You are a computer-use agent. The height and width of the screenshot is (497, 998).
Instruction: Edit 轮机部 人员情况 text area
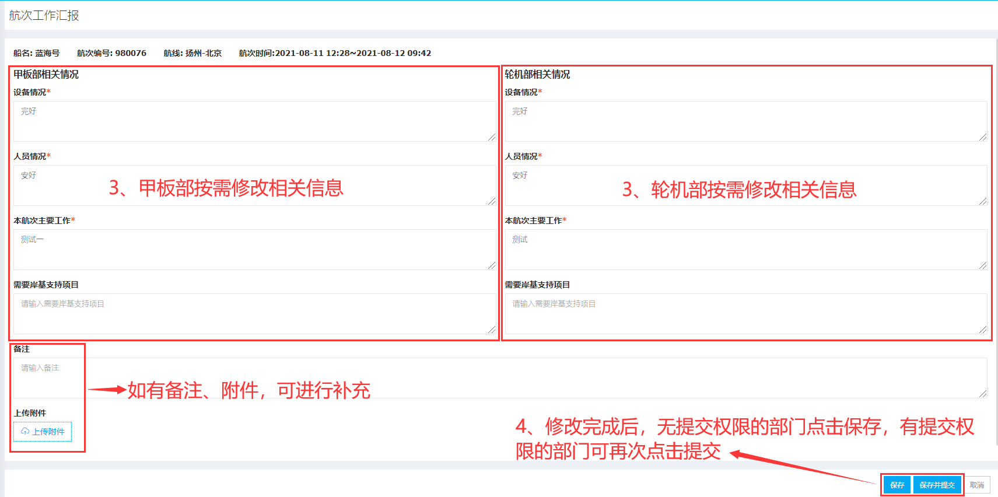(746, 185)
